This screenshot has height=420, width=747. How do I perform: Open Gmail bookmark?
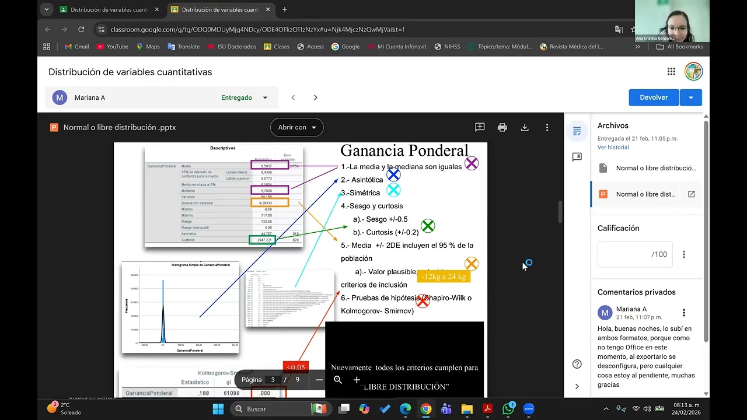click(x=76, y=47)
